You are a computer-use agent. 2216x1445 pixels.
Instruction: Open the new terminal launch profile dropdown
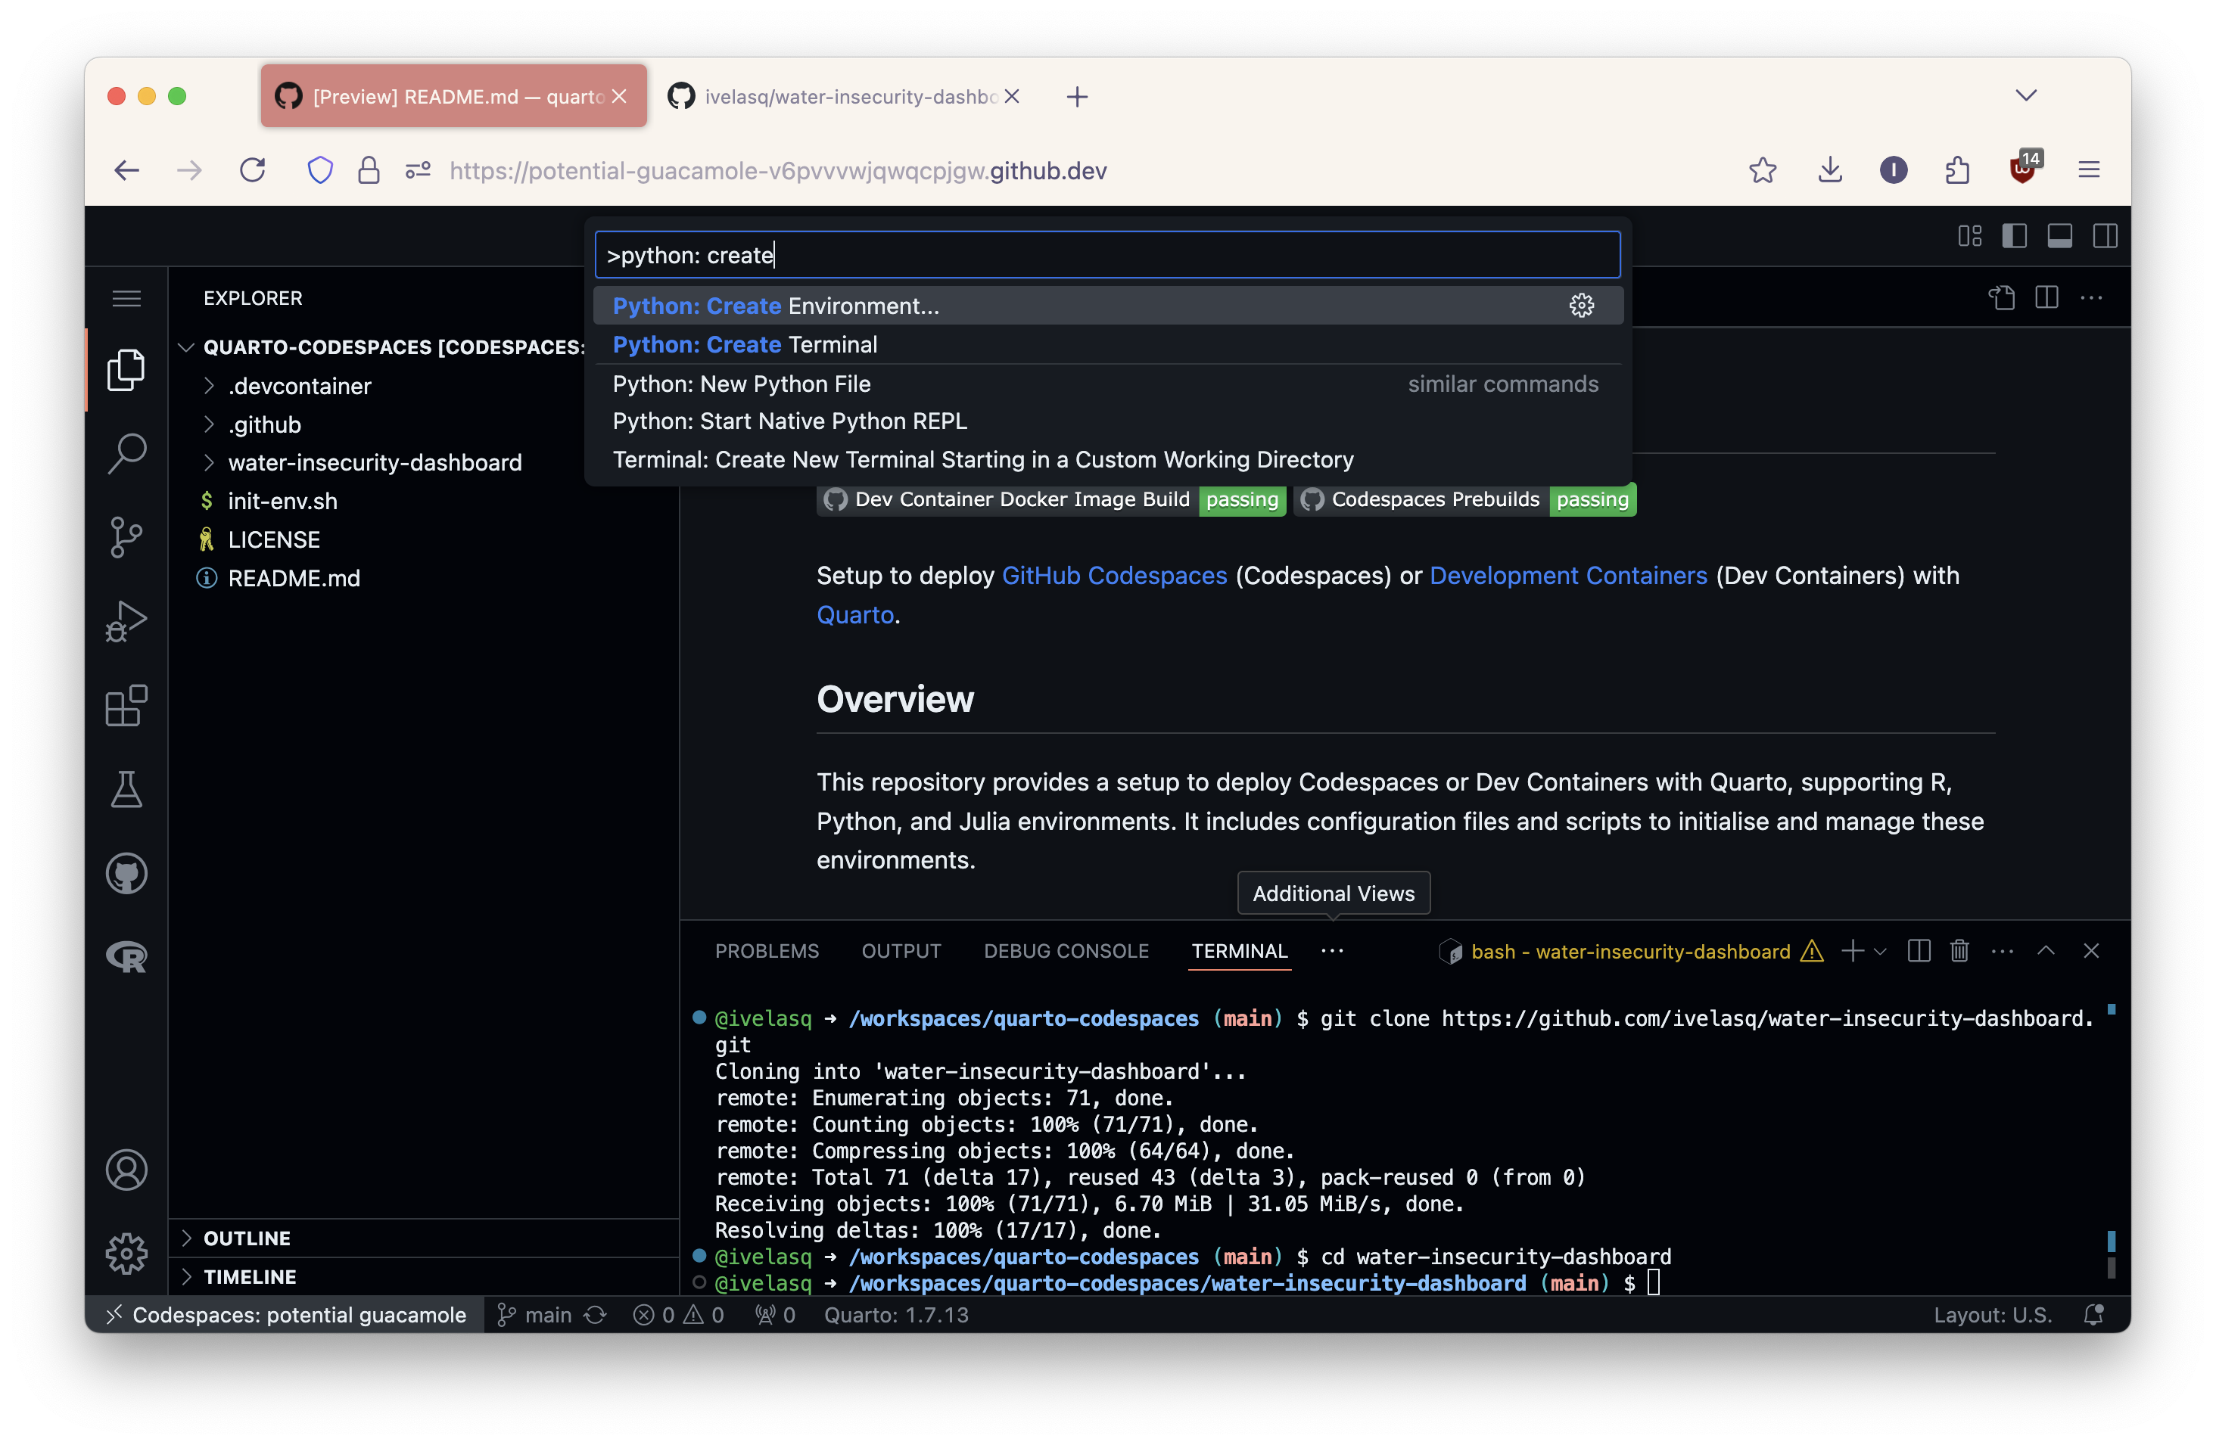click(1880, 951)
